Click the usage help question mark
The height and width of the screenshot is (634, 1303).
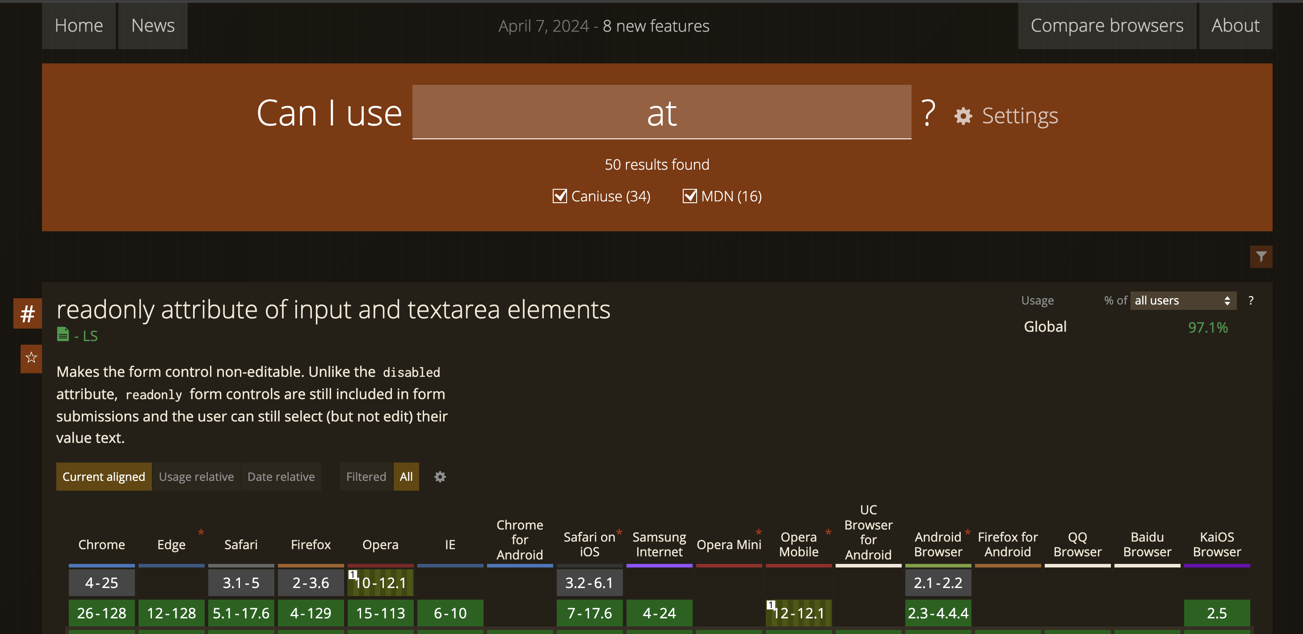coord(1250,301)
